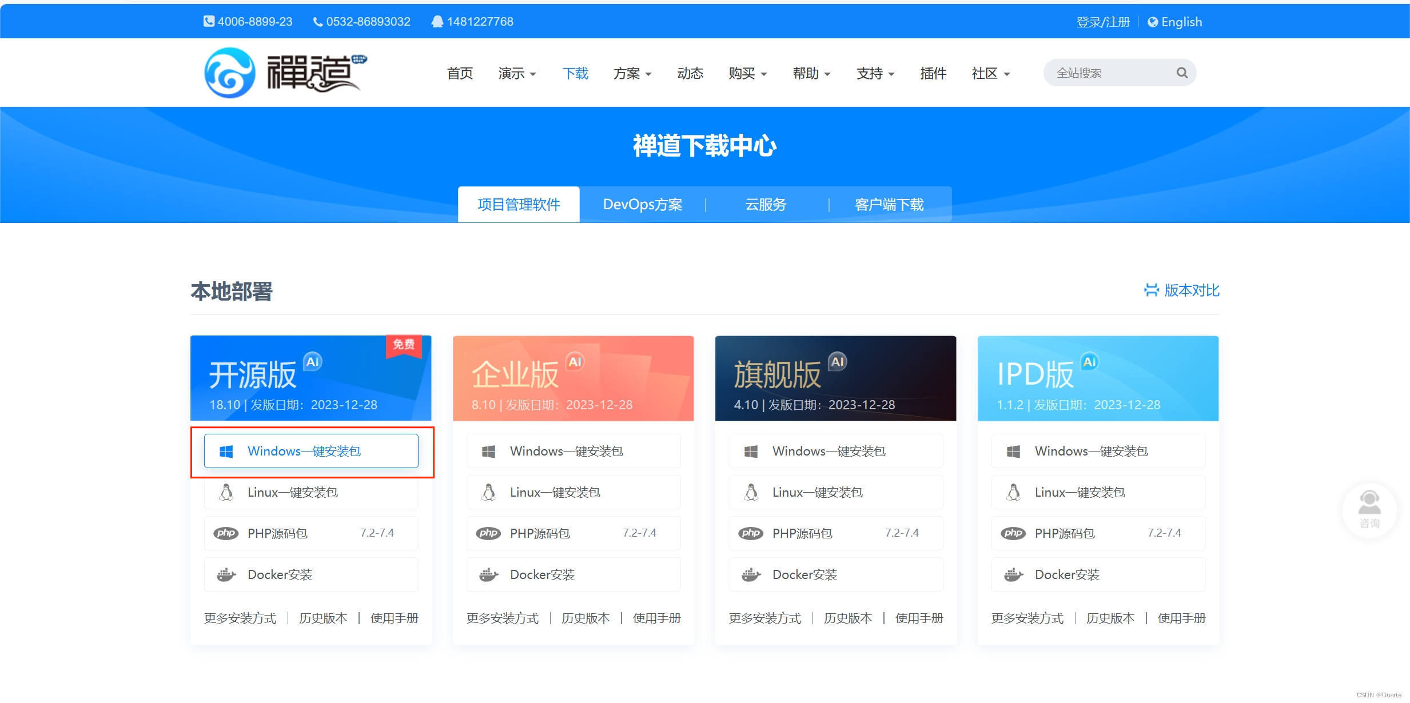This screenshot has height=703, width=1410.
Task: Click the Docker whale icon in the 开源版 card
Action: [226, 574]
